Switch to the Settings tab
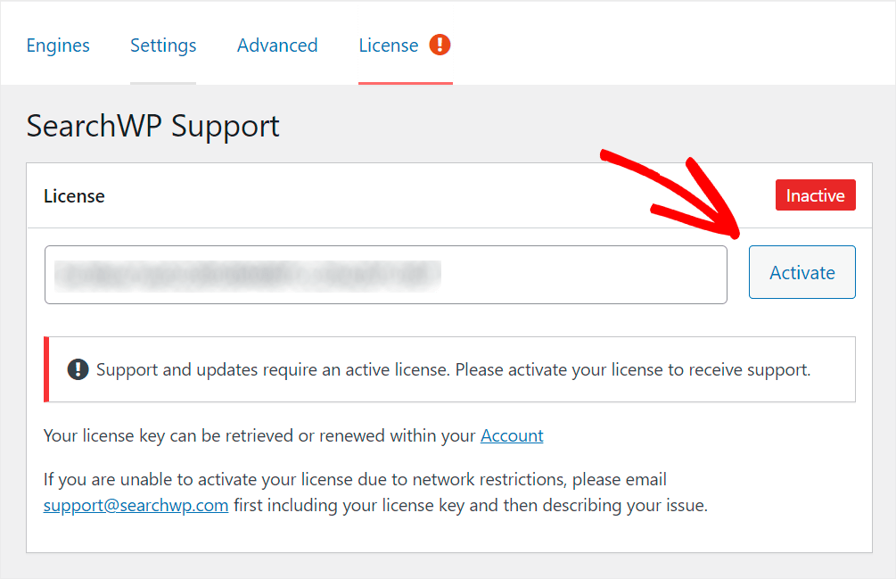896x579 pixels. (x=163, y=45)
